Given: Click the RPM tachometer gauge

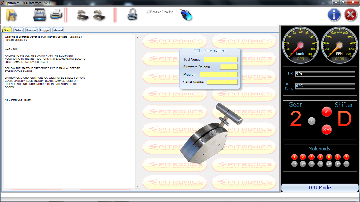Looking at the screenshot, I should [x=339, y=45].
